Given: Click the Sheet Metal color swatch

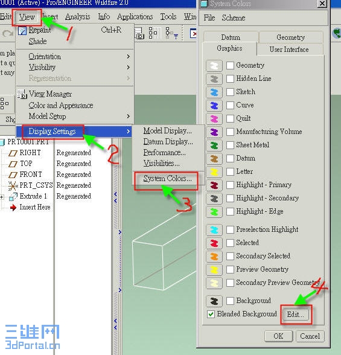Looking at the screenshot, I should tap(214, 146).
